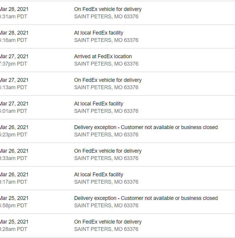This screenshot has width=235, height=238.
Task: Click Mar 27 "At local FedEx facility" status
Action: click(98, 104)
